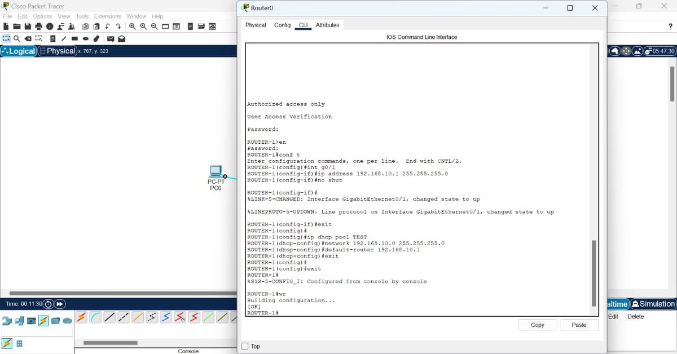Print using the printer icon
This screenshot has height=354, width=677.
click(x=38, y=26)
